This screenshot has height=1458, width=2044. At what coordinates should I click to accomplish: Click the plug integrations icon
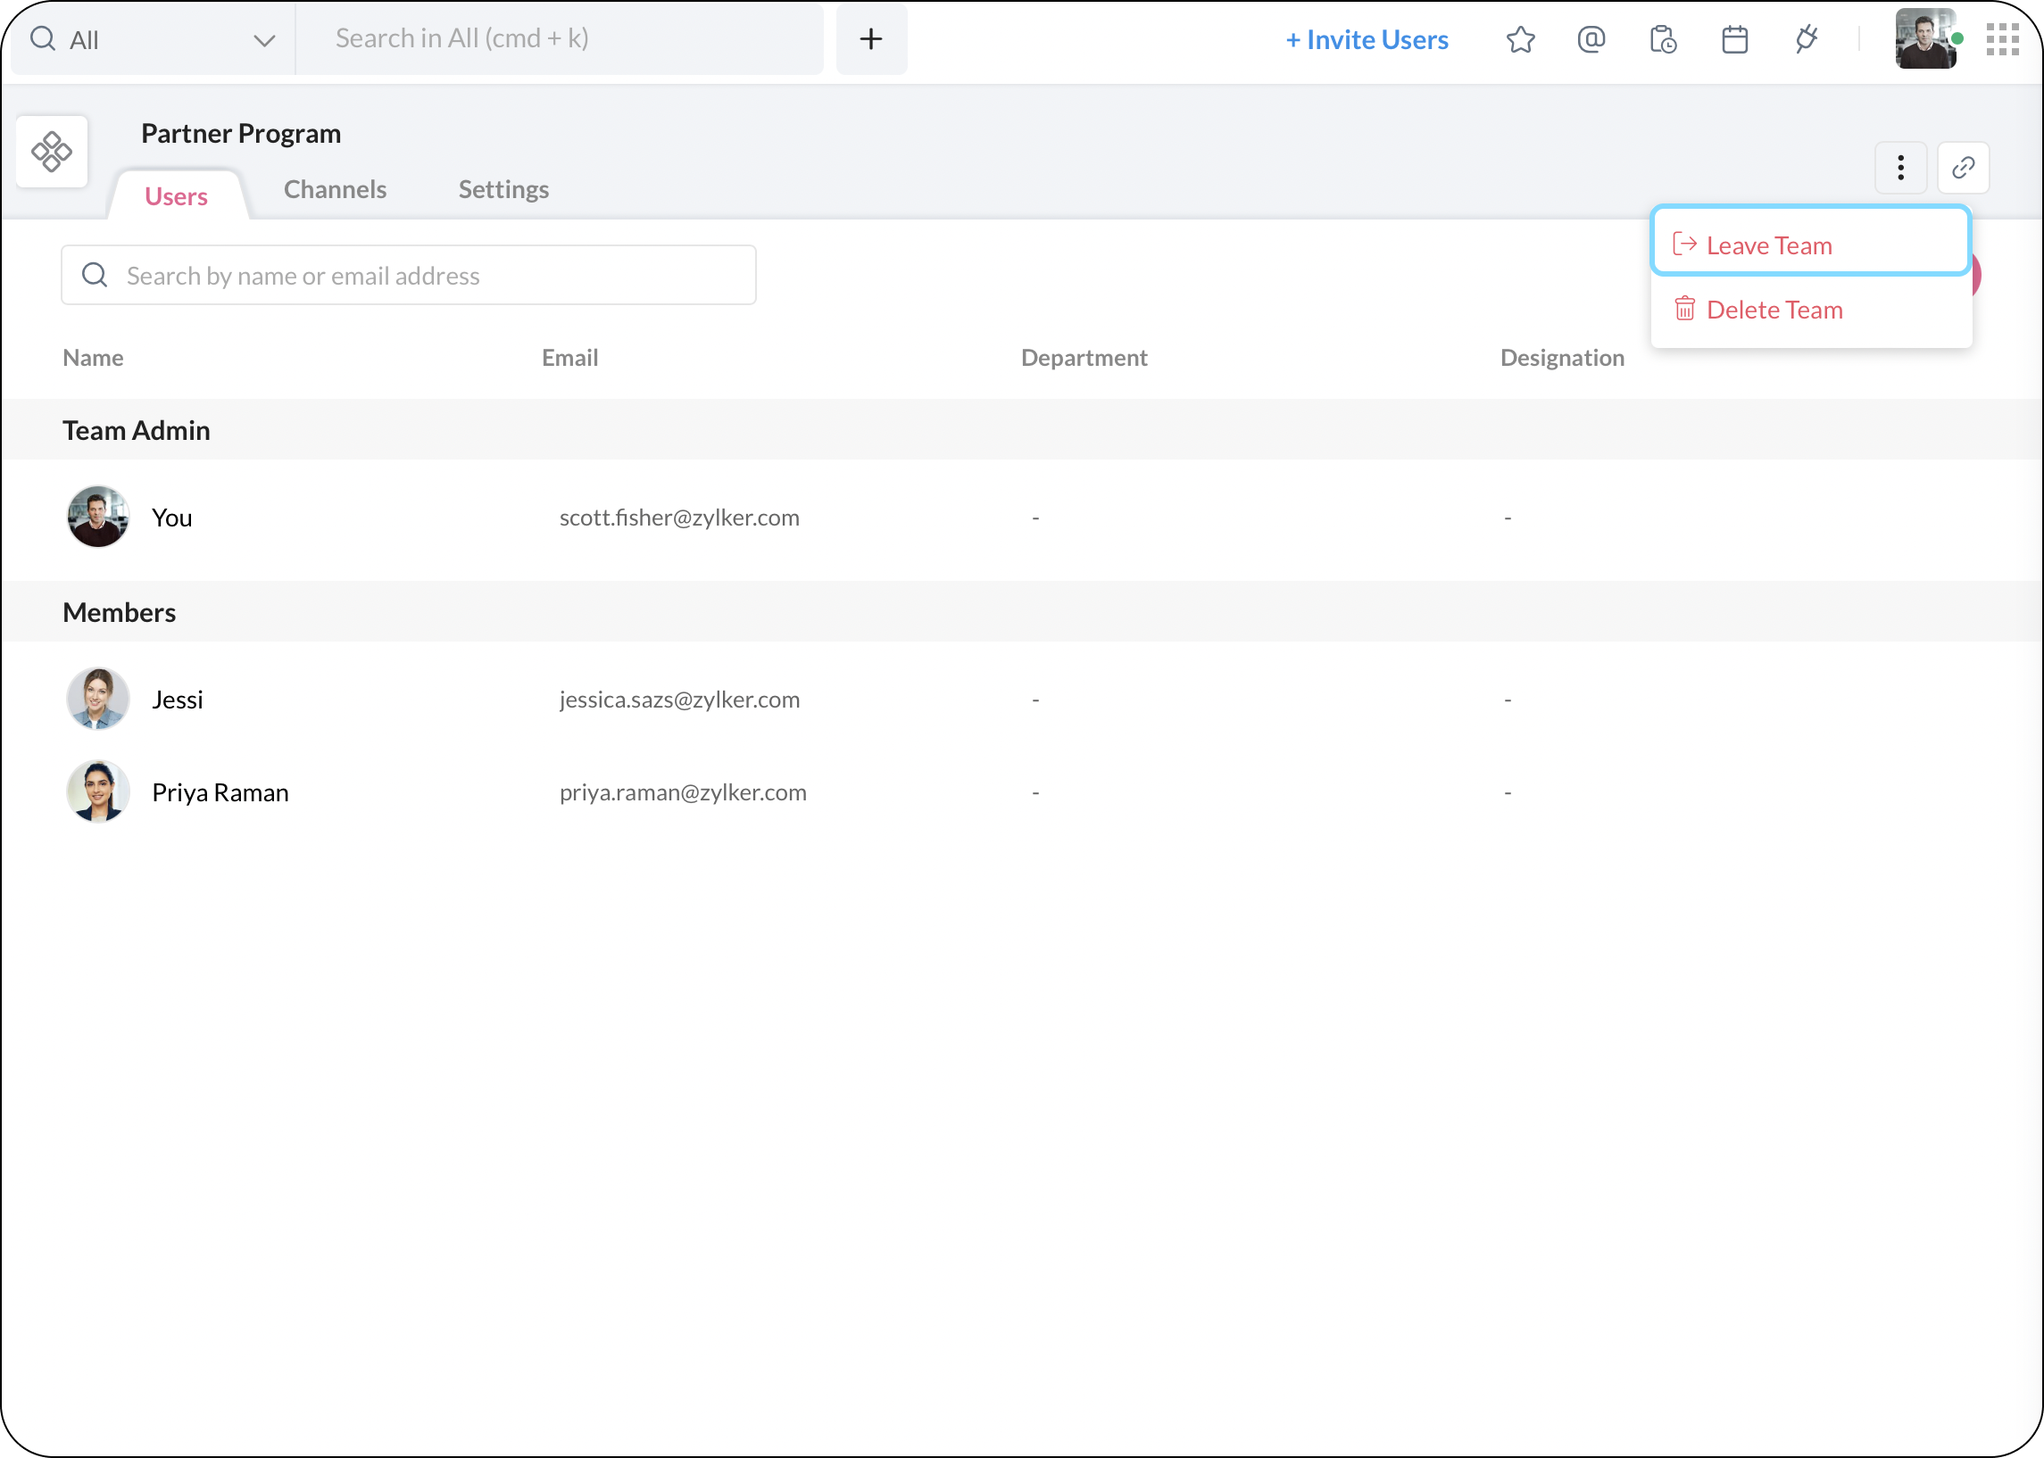(1806, 39)
